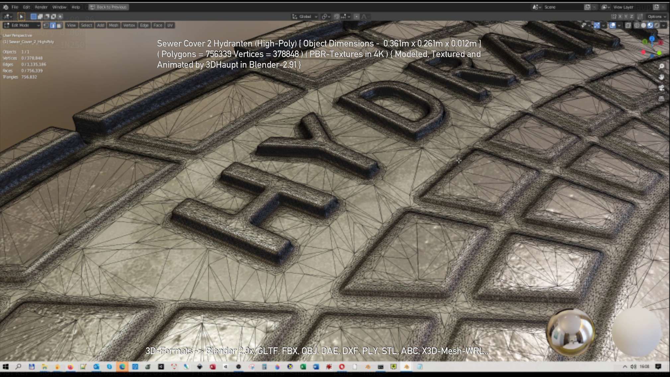Open the snapping options dropdown
Image resolution: width=670 pixels, height=377 pixels.
click(x=346, y=16)
